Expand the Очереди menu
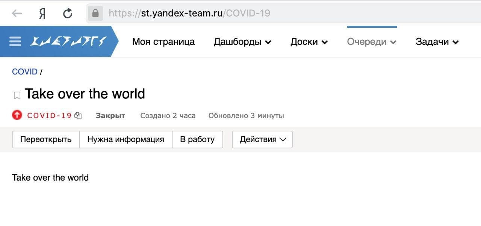Screen dimensions: 481x226 point(372,42)
